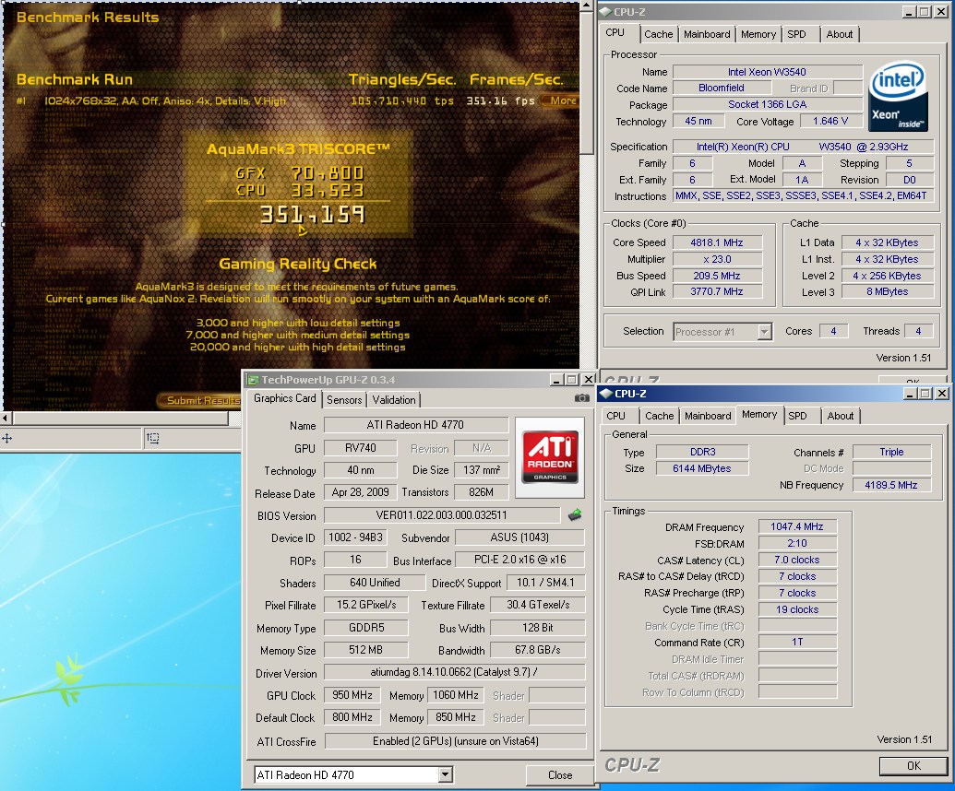Image resolution: width=955 pixels, height=791 pixels.
Task: Click the ATI CrossFire status field
Action: tap(456, 741)
